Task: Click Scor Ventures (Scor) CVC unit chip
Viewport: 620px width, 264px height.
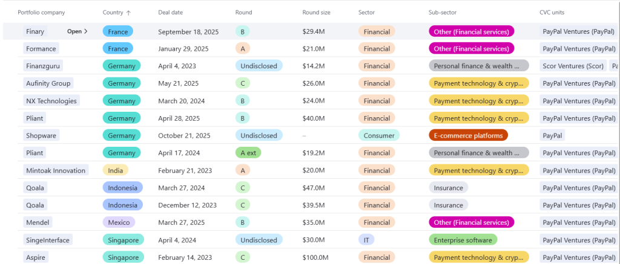Action: point(573,66)
